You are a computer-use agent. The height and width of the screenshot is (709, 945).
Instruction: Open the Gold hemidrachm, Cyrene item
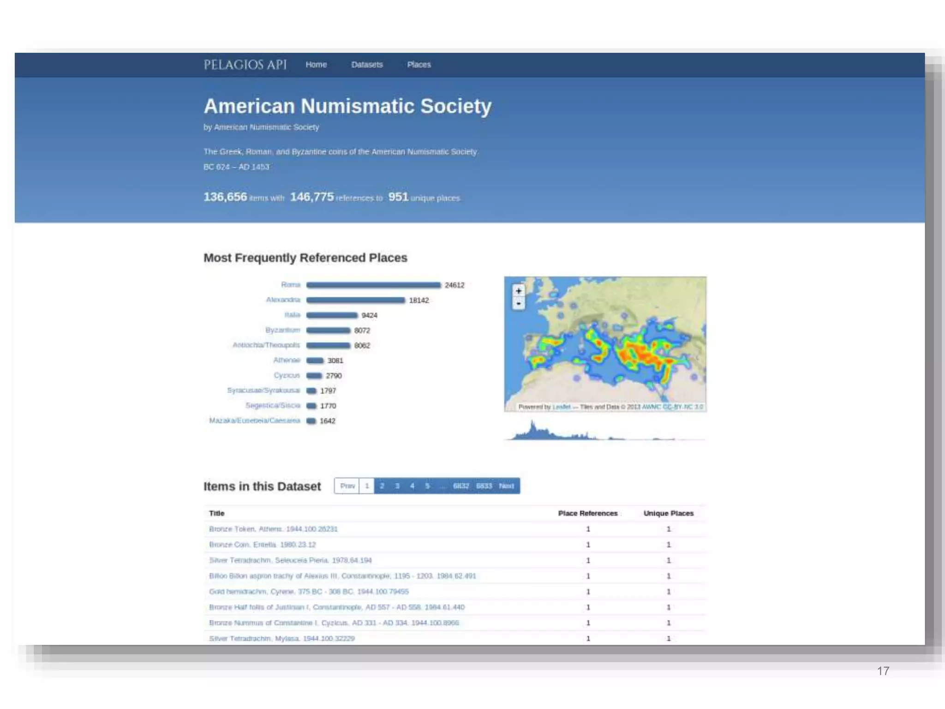click(x=309, y=592)
